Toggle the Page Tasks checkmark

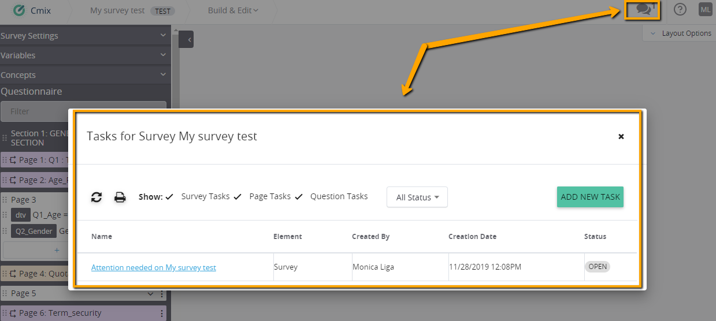[x=238, y=197]
